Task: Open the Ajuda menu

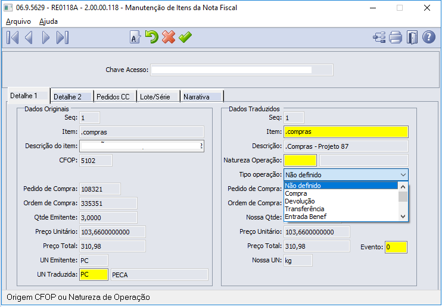Action: point(48,21)
